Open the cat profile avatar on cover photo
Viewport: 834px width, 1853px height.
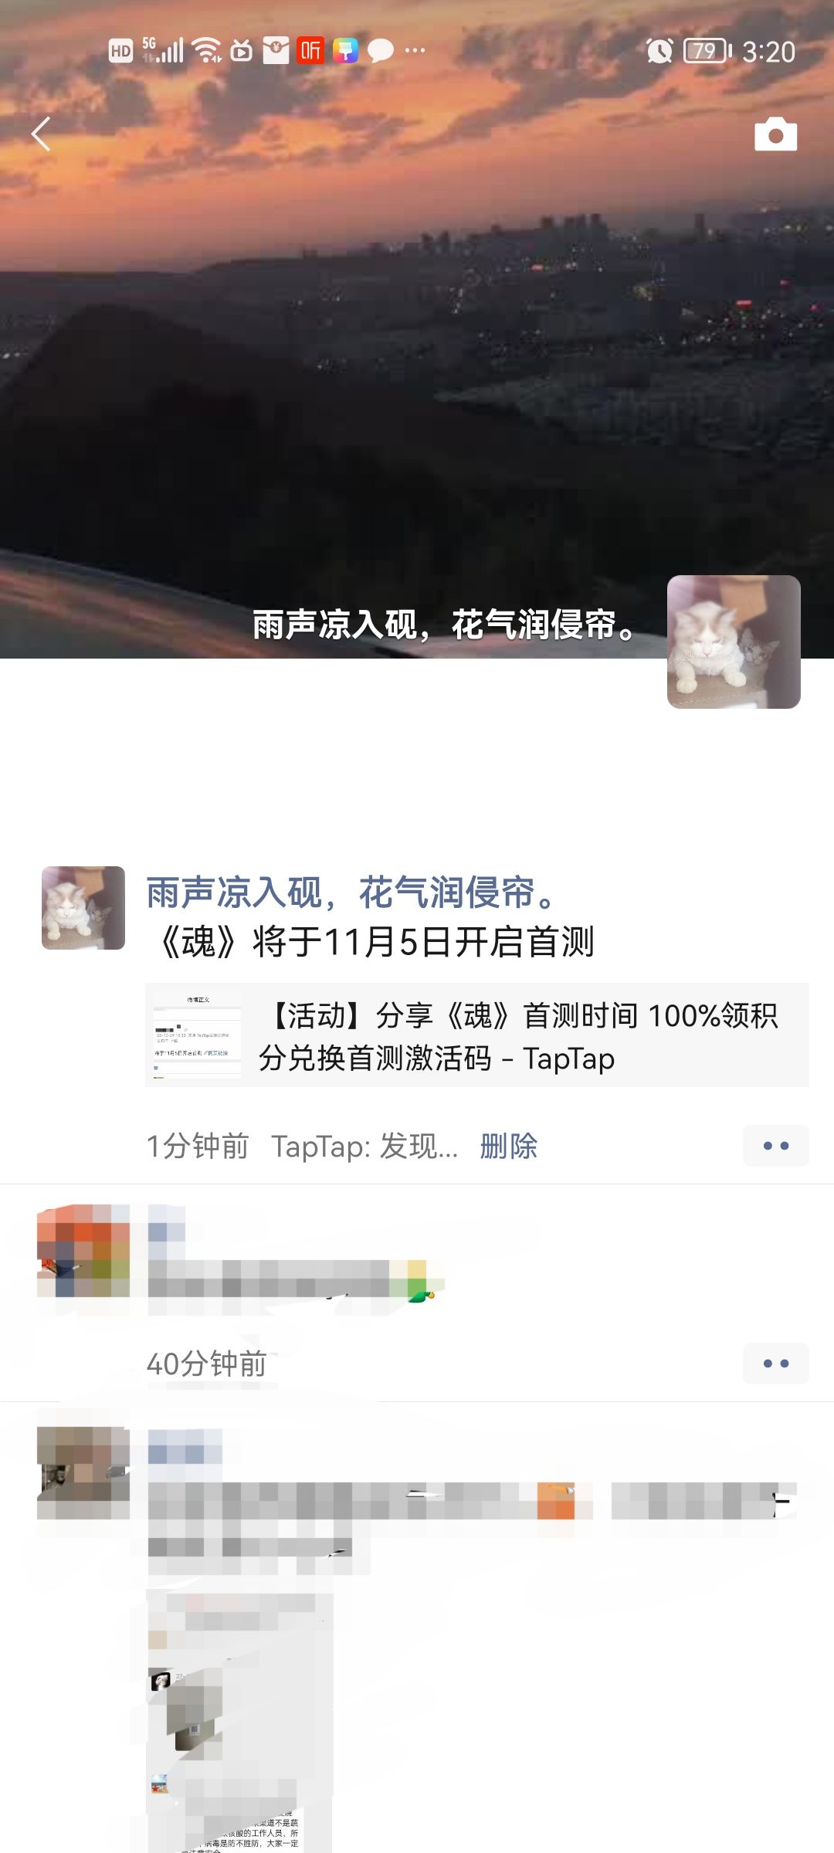coord(734,642)
